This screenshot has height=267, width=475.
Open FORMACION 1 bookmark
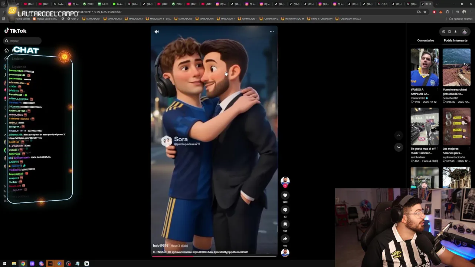point(247,19)
